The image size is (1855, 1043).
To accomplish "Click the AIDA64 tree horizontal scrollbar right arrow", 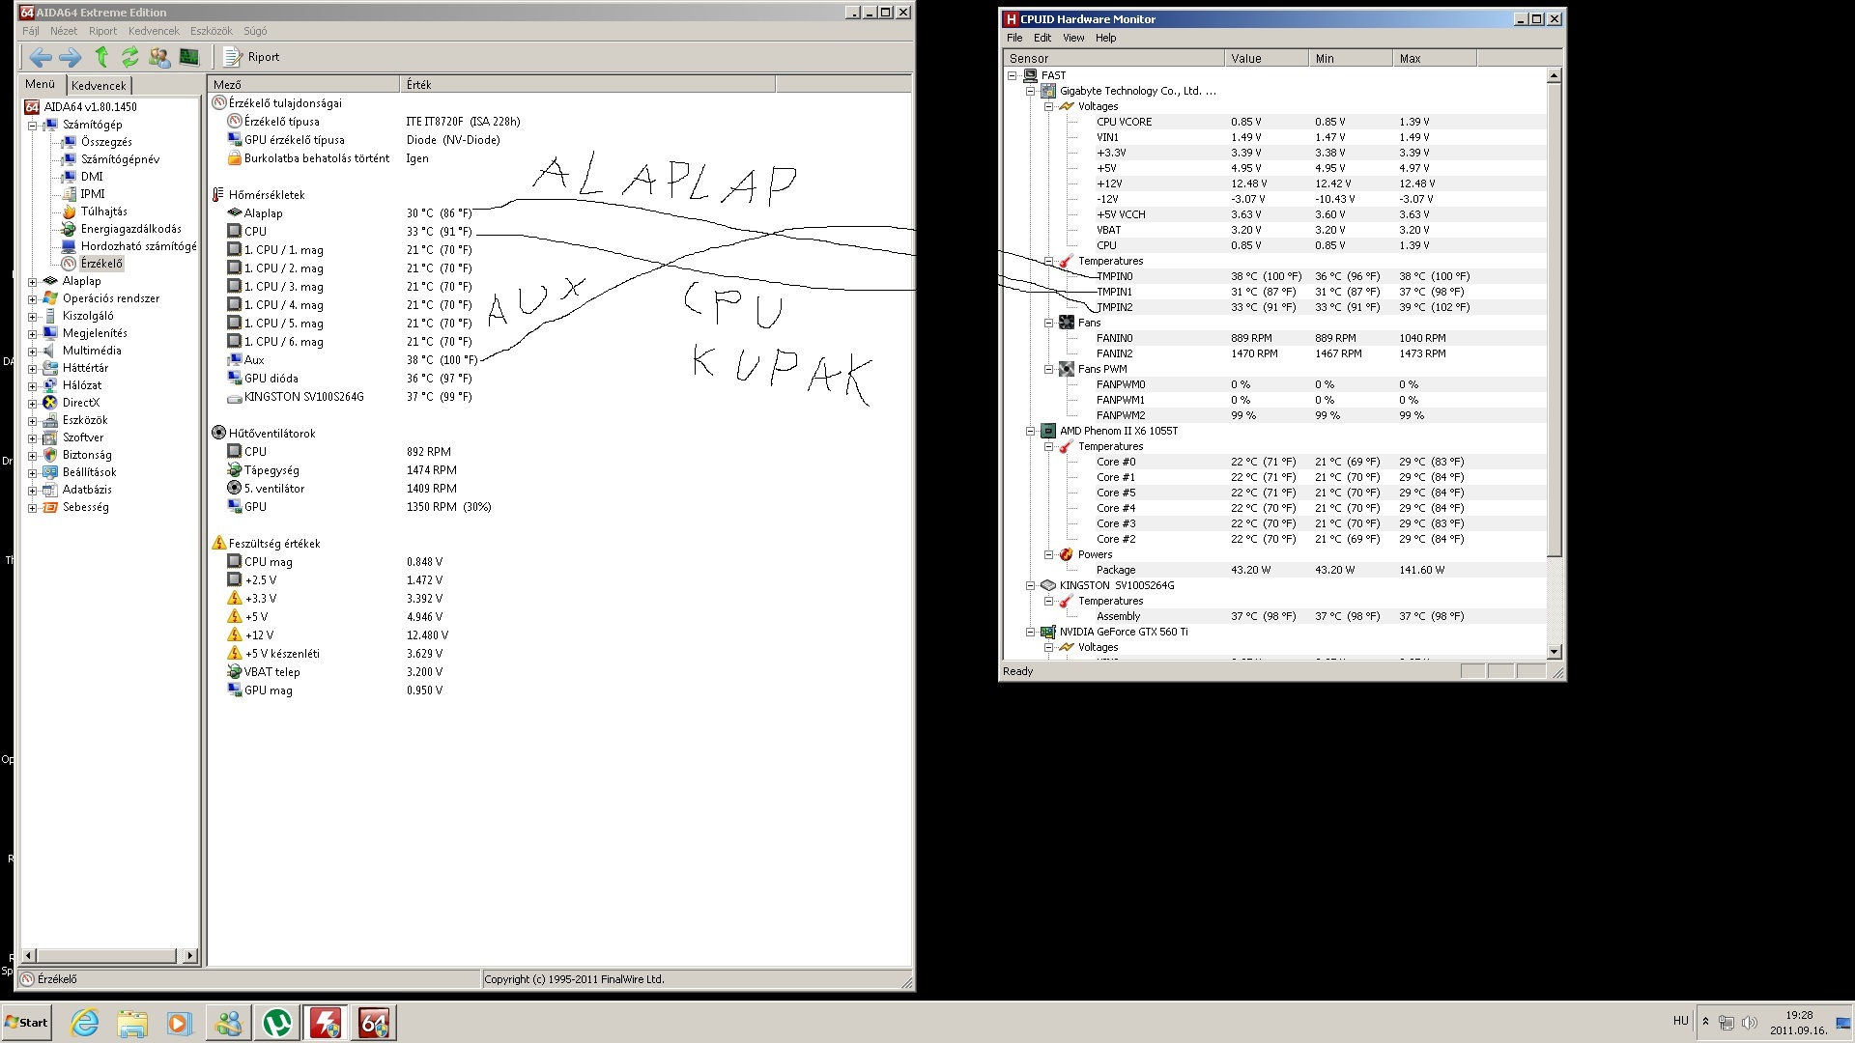I will (x=189, y=956).
